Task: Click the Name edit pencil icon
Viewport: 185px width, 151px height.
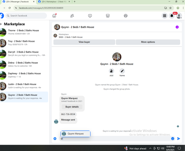Action: 122,71
